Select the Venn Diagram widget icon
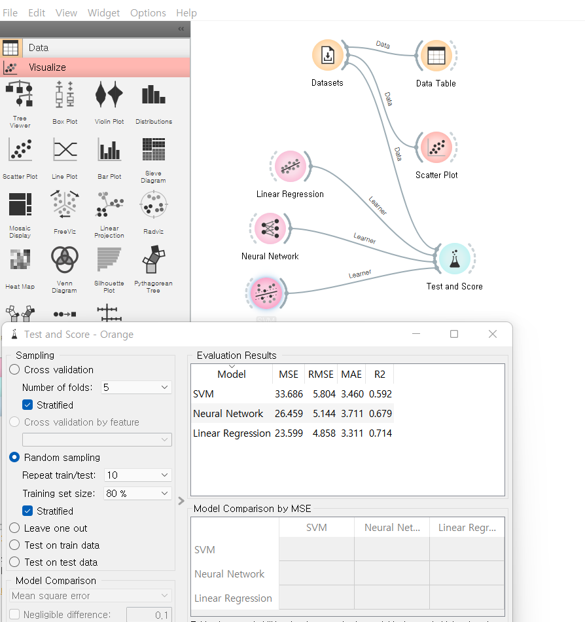 click(x=64, y=261)
